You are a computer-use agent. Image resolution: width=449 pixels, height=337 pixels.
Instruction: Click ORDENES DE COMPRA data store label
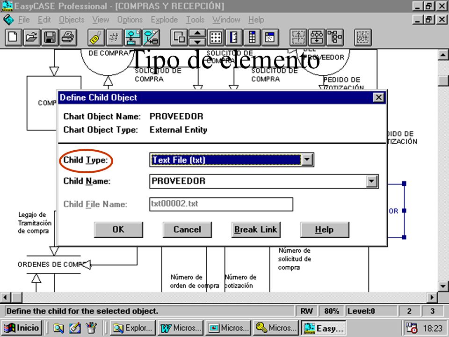click(51, 264)
